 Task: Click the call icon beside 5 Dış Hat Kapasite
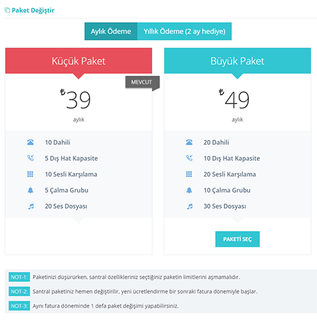[x=30, y=158]
